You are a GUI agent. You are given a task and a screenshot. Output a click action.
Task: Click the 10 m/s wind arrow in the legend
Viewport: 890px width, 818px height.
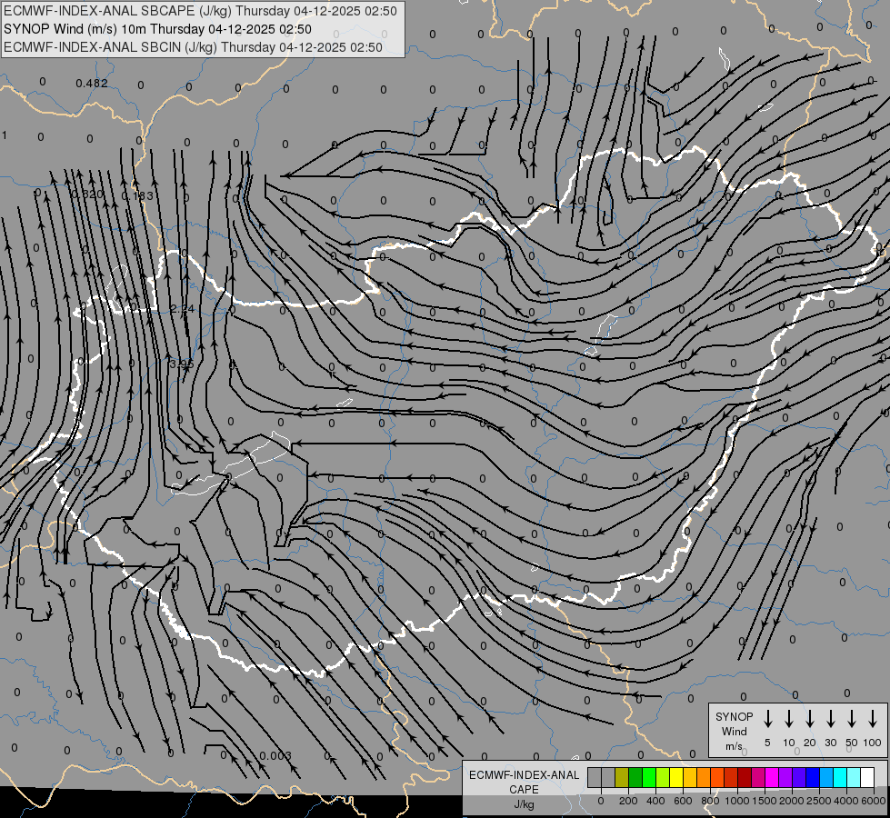pyautogui.click(x=789, y=719)
